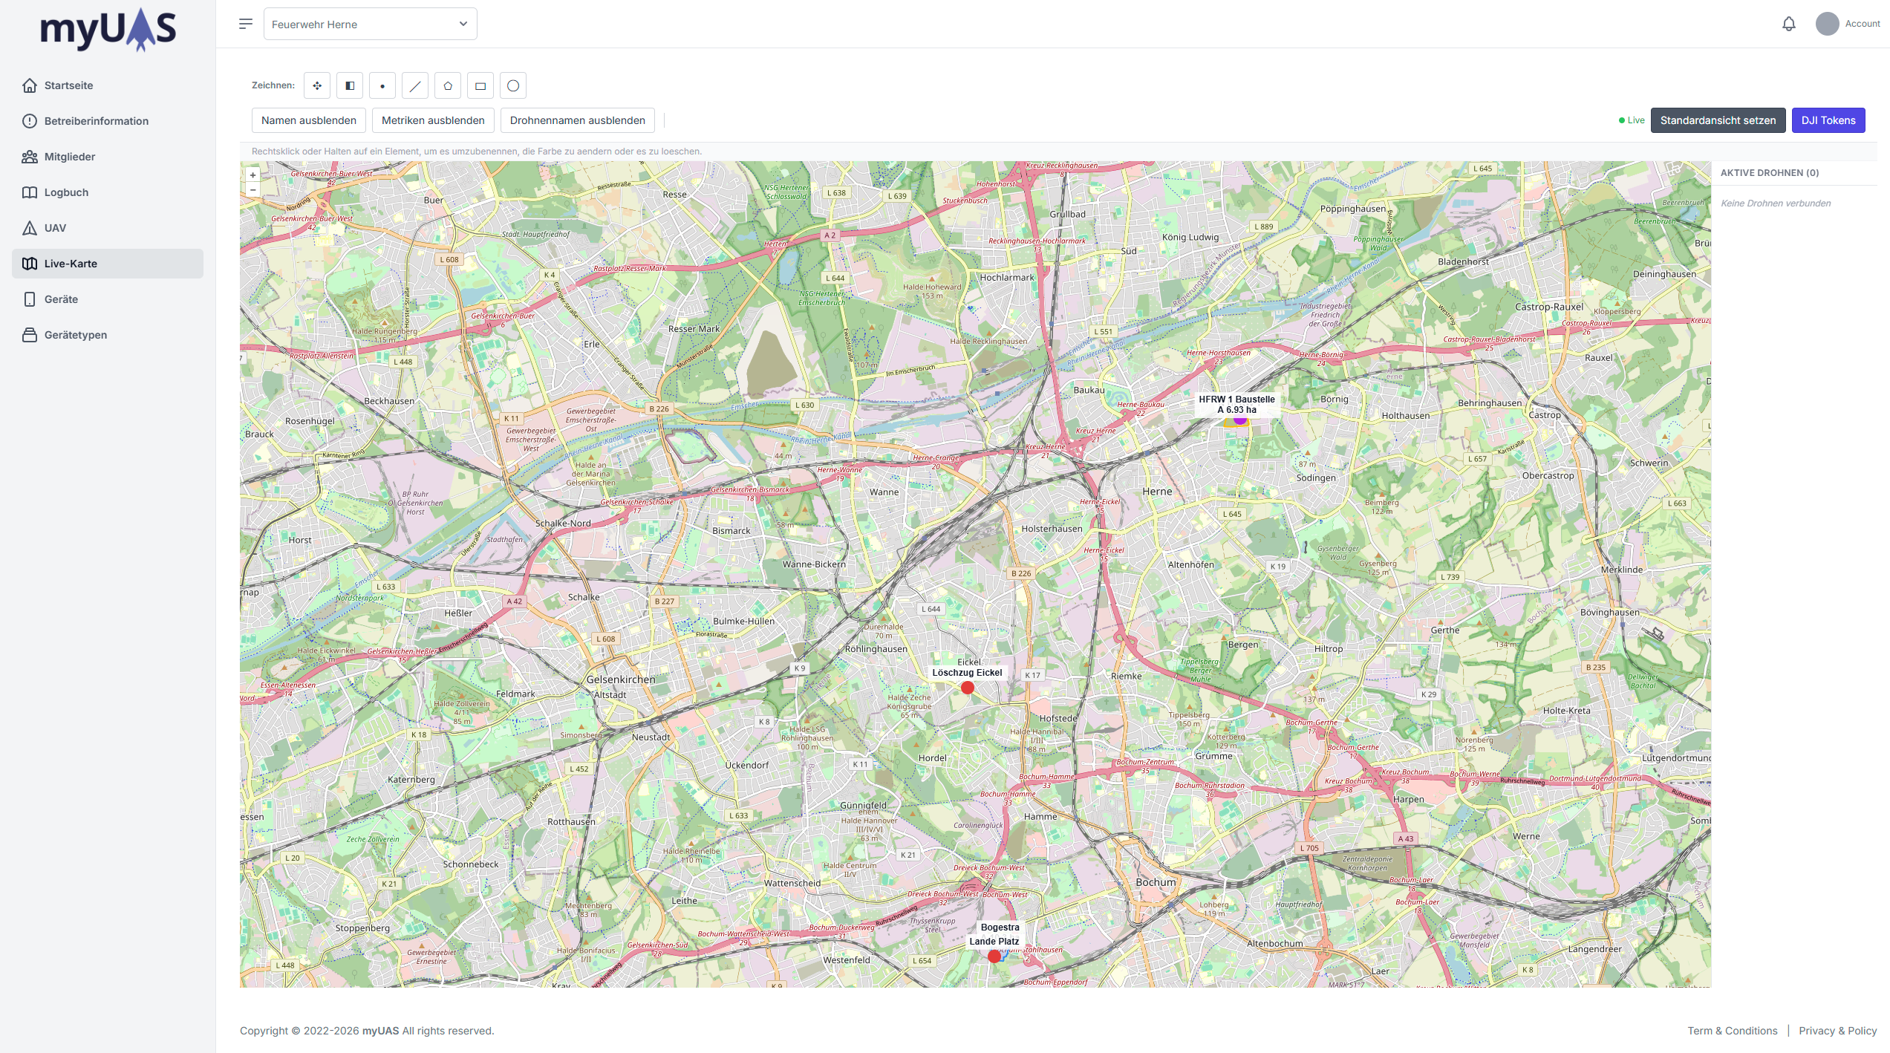Open the notifications bell
The height and width of the screenshot is (1053, 1890).
(x=1788, y=24)
